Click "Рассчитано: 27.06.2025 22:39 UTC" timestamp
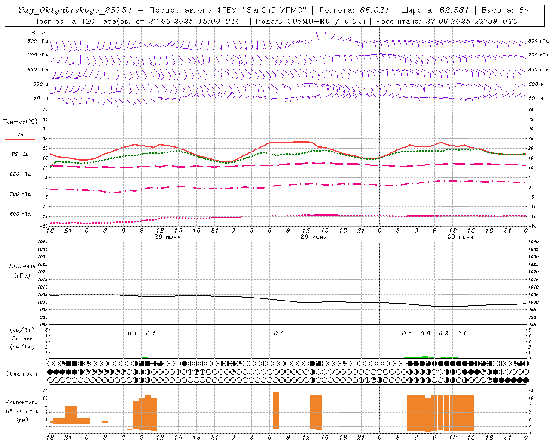Viewport: 551px width, 441px height. [x=447, y=21]
